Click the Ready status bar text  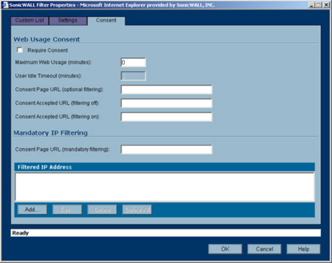tap(20, 233)
